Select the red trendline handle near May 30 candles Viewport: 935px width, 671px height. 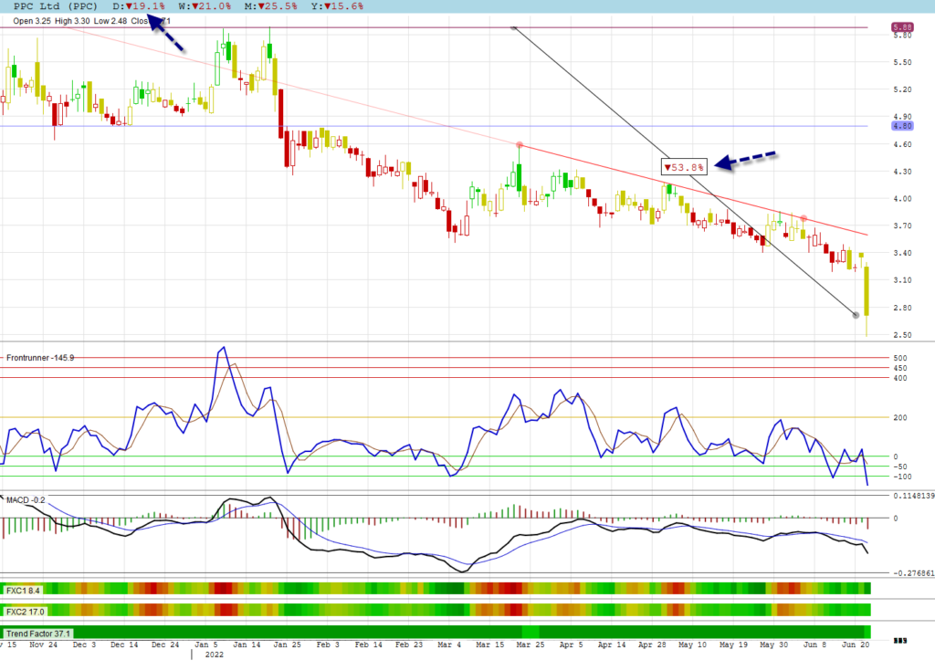tap(804, 218)
